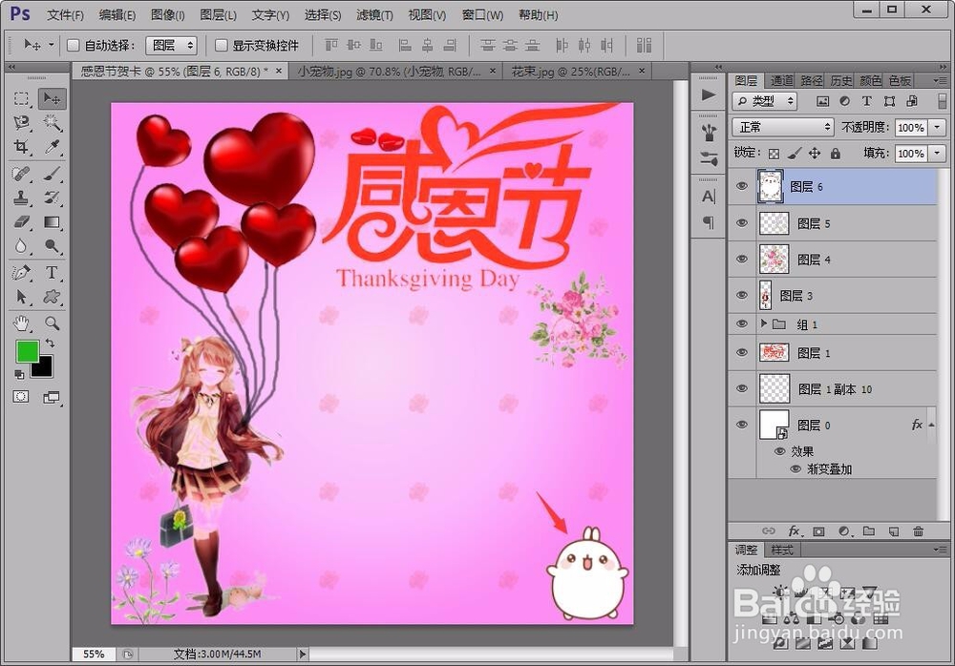Image resolution: width=955 pixels, height=666 pixels.
Task: Change the screen mode icon
Action: click(52, 398)
